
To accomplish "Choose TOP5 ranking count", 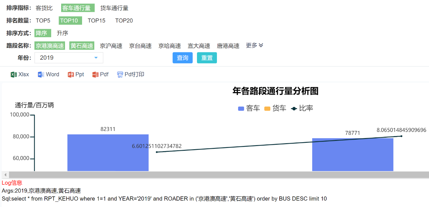I will (x=43, y=21).
